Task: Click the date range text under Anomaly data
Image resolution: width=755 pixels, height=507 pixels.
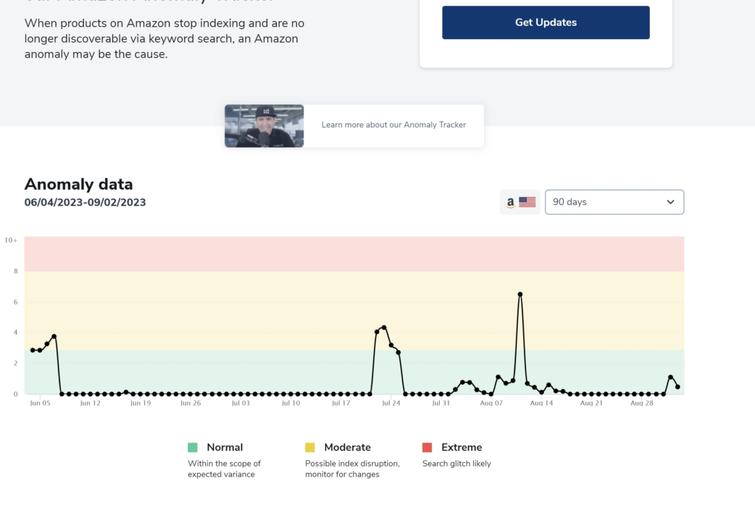Action: click(x=84, y=203)
